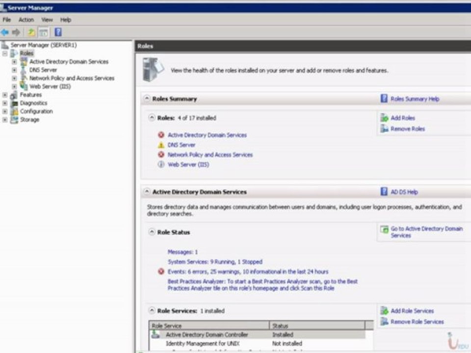Collapse the Active Directory Domain Services section chevron
471x353 pixels.
[147, 192]
